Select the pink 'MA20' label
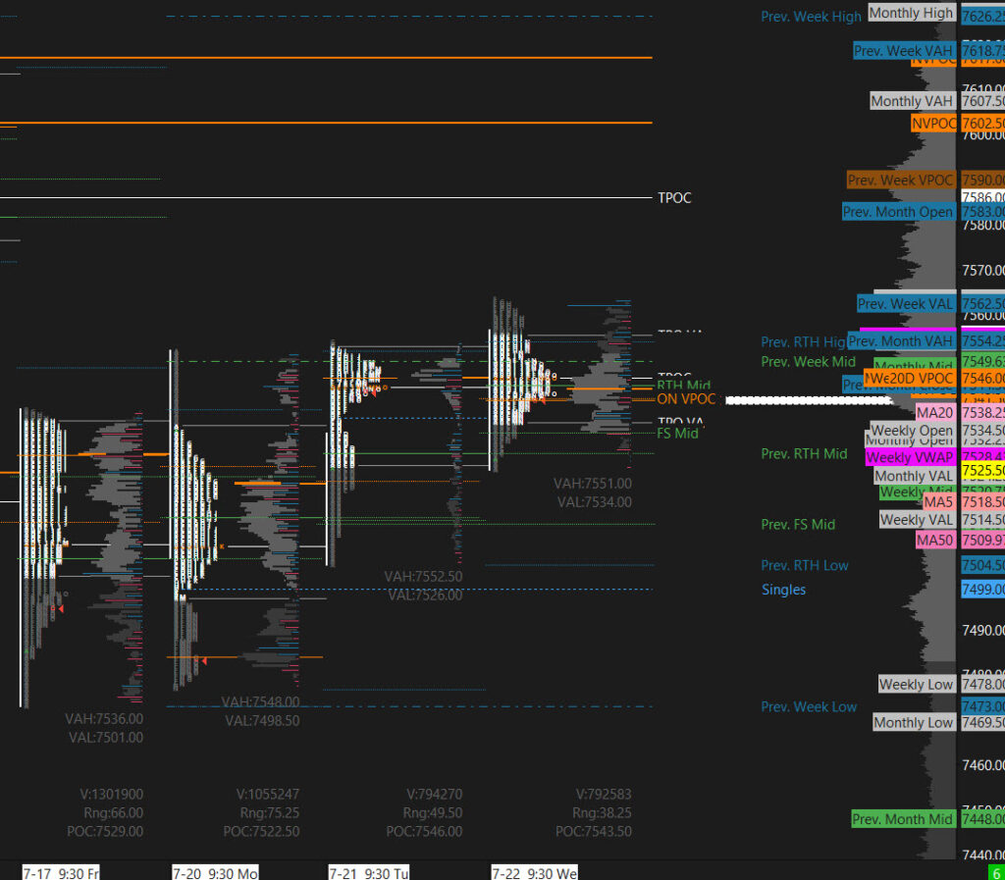This screenshot has height=880, width=1005. (x=935, y=413)
